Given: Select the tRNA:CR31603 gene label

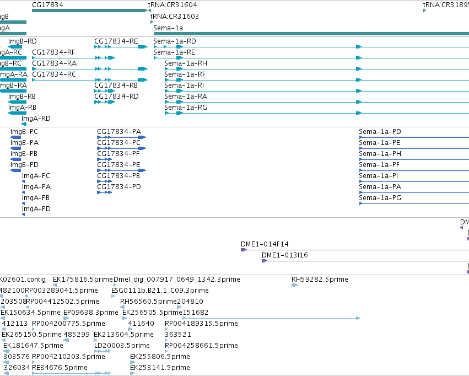Looking at the screenshot, I should tap(174, 17).
